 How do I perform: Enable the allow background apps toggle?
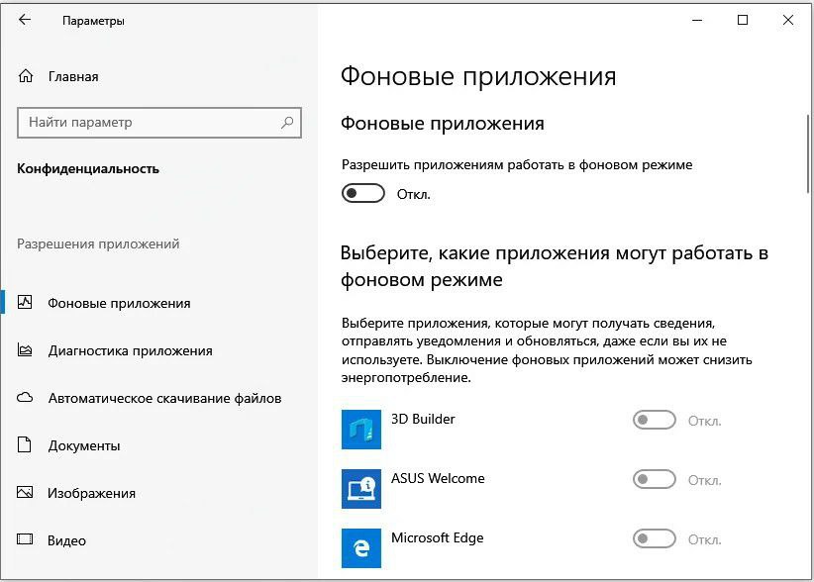coord(363,193)
